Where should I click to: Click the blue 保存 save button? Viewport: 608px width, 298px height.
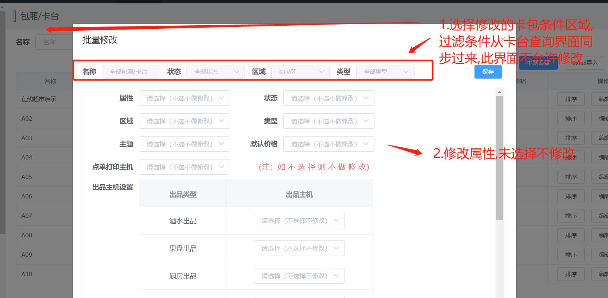pos(488,72)
